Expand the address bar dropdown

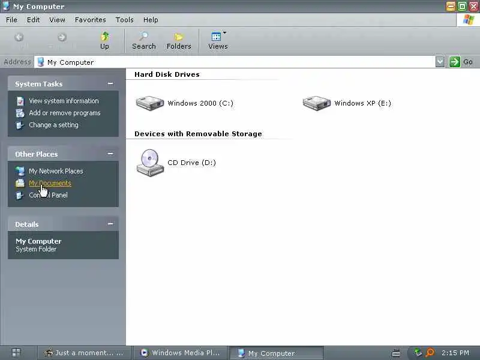click(440, 62)
